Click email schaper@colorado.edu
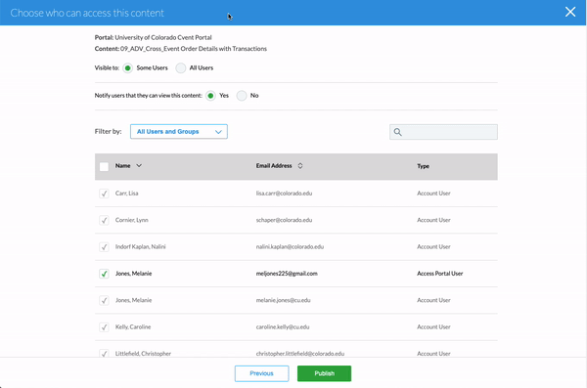 [x=284, y=220]
